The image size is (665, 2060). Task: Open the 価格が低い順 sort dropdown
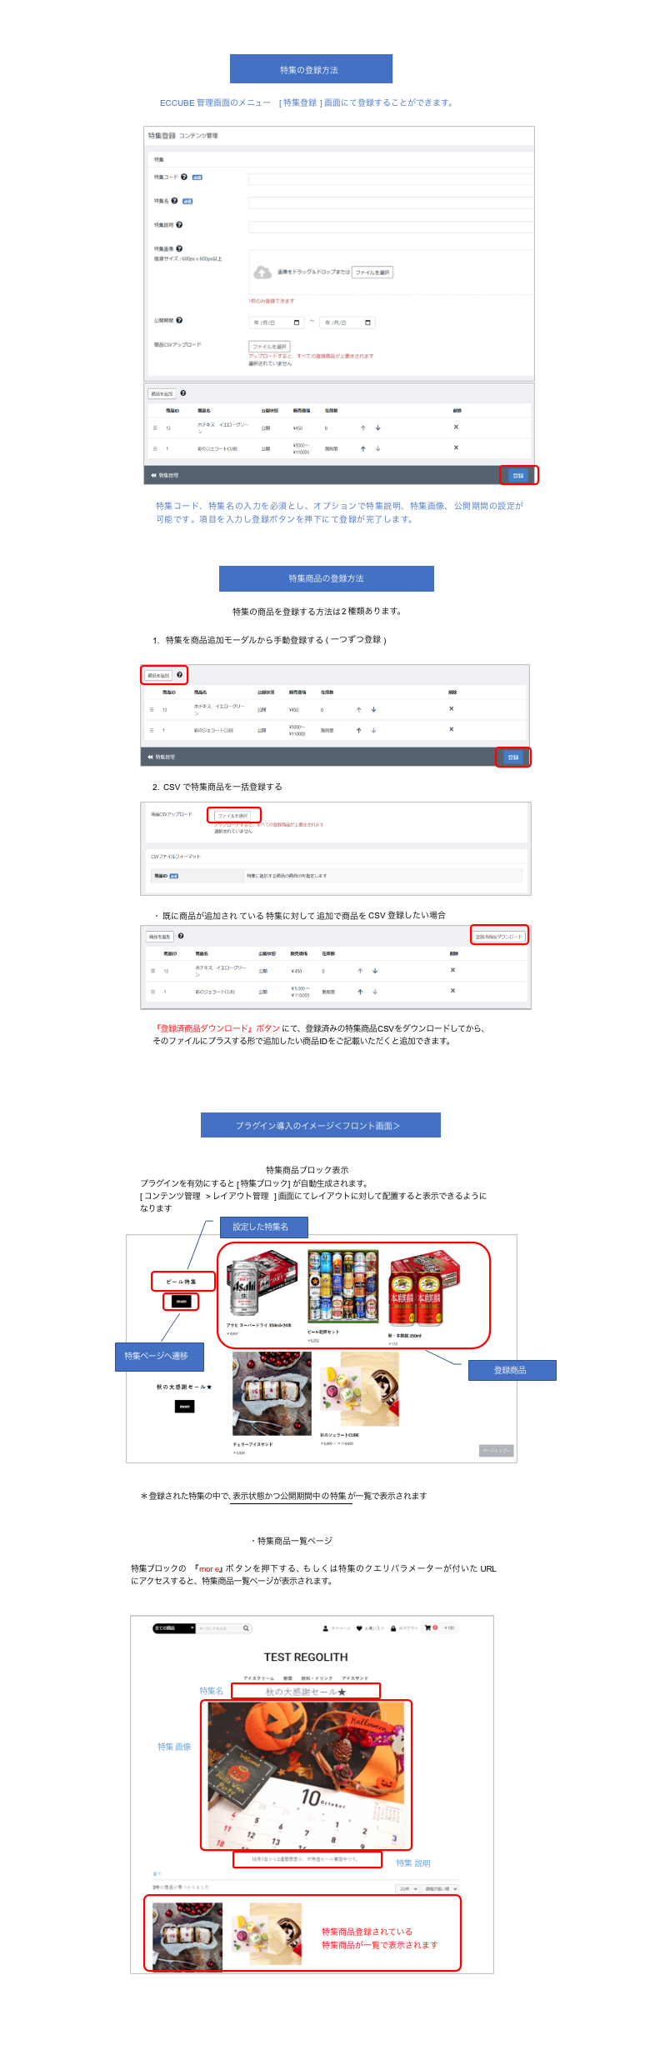click(440, 1889)
